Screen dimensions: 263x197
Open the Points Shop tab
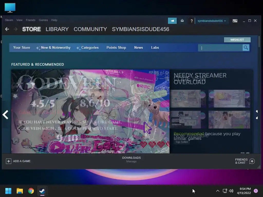pos(116,47)
